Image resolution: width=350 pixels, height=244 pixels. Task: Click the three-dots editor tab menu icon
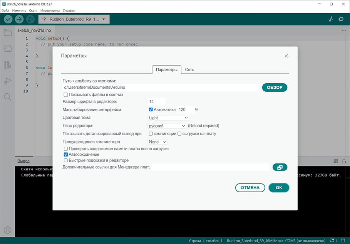(x=344, y=30)
